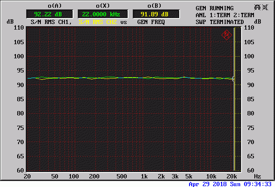Click the 20 tick label on the frequency axis
Image resolution: width=275 pixels, height=187 pixels.
click(27, 176)
